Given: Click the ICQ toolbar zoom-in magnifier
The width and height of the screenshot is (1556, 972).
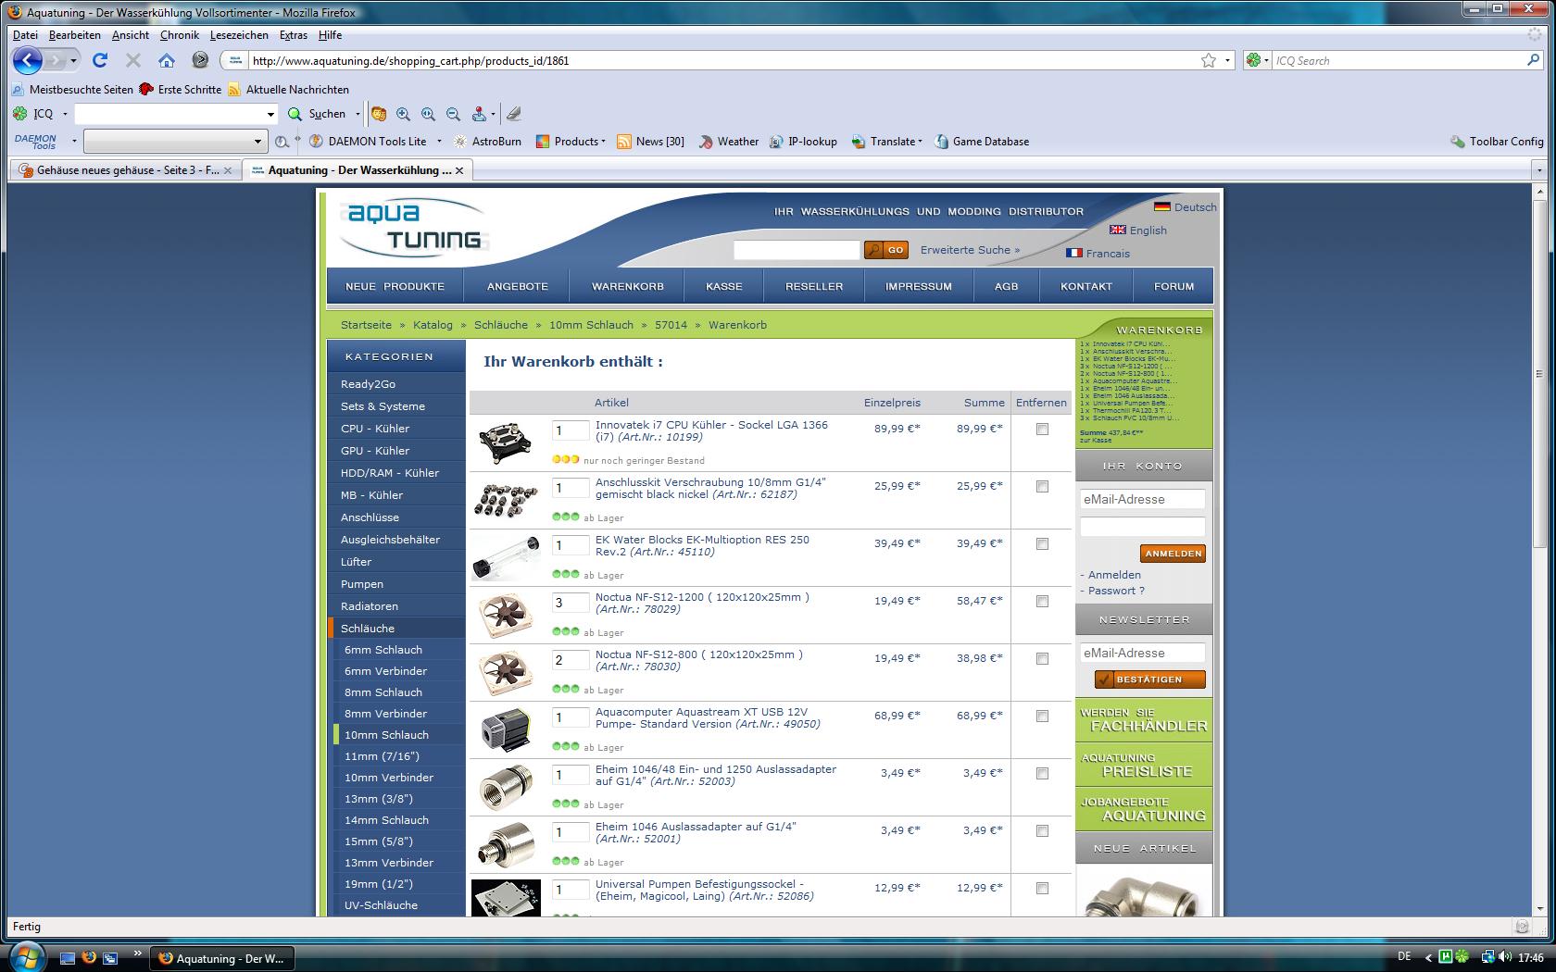Looking at the screenshot, I should [x=403, y=114].
